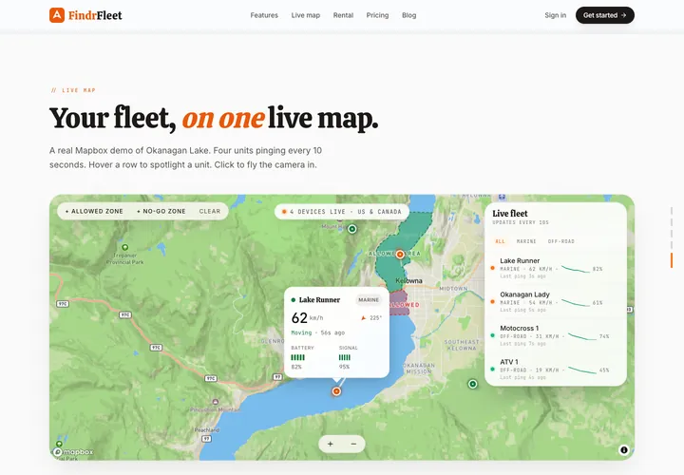Open the Pricing nav link
Screen dimensions: 684x475
click(377, 15)
